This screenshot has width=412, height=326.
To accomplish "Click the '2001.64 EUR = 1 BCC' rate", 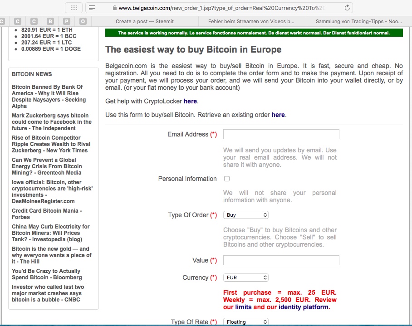I will [x=49, y=36].
